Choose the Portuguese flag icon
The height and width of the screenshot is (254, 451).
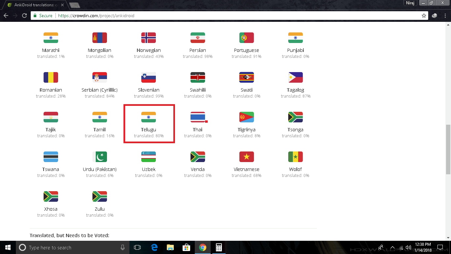tap(247, 38)
